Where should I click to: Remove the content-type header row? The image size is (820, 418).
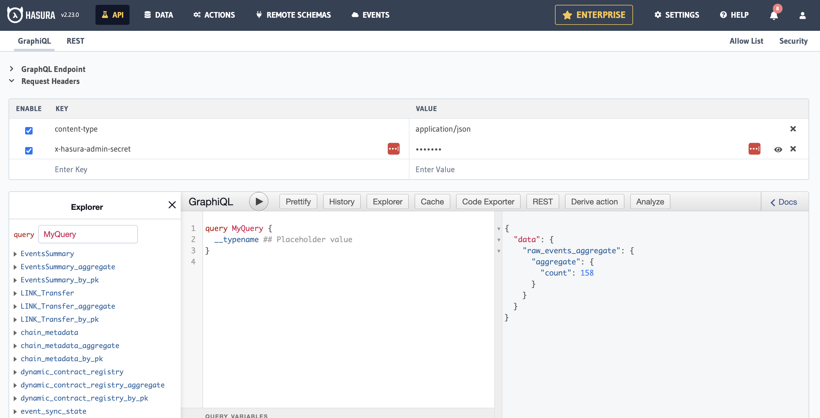[793, 129]
